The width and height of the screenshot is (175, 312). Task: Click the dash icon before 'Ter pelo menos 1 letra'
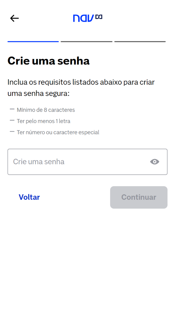[12, 120]
